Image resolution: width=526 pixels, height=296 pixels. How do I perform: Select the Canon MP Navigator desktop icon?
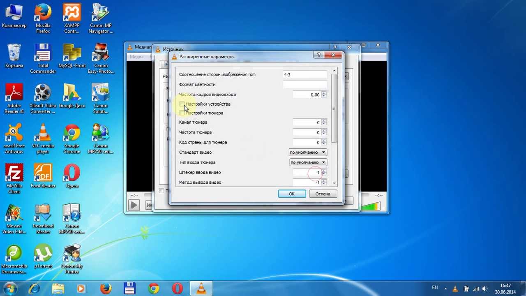coord(101,18)
